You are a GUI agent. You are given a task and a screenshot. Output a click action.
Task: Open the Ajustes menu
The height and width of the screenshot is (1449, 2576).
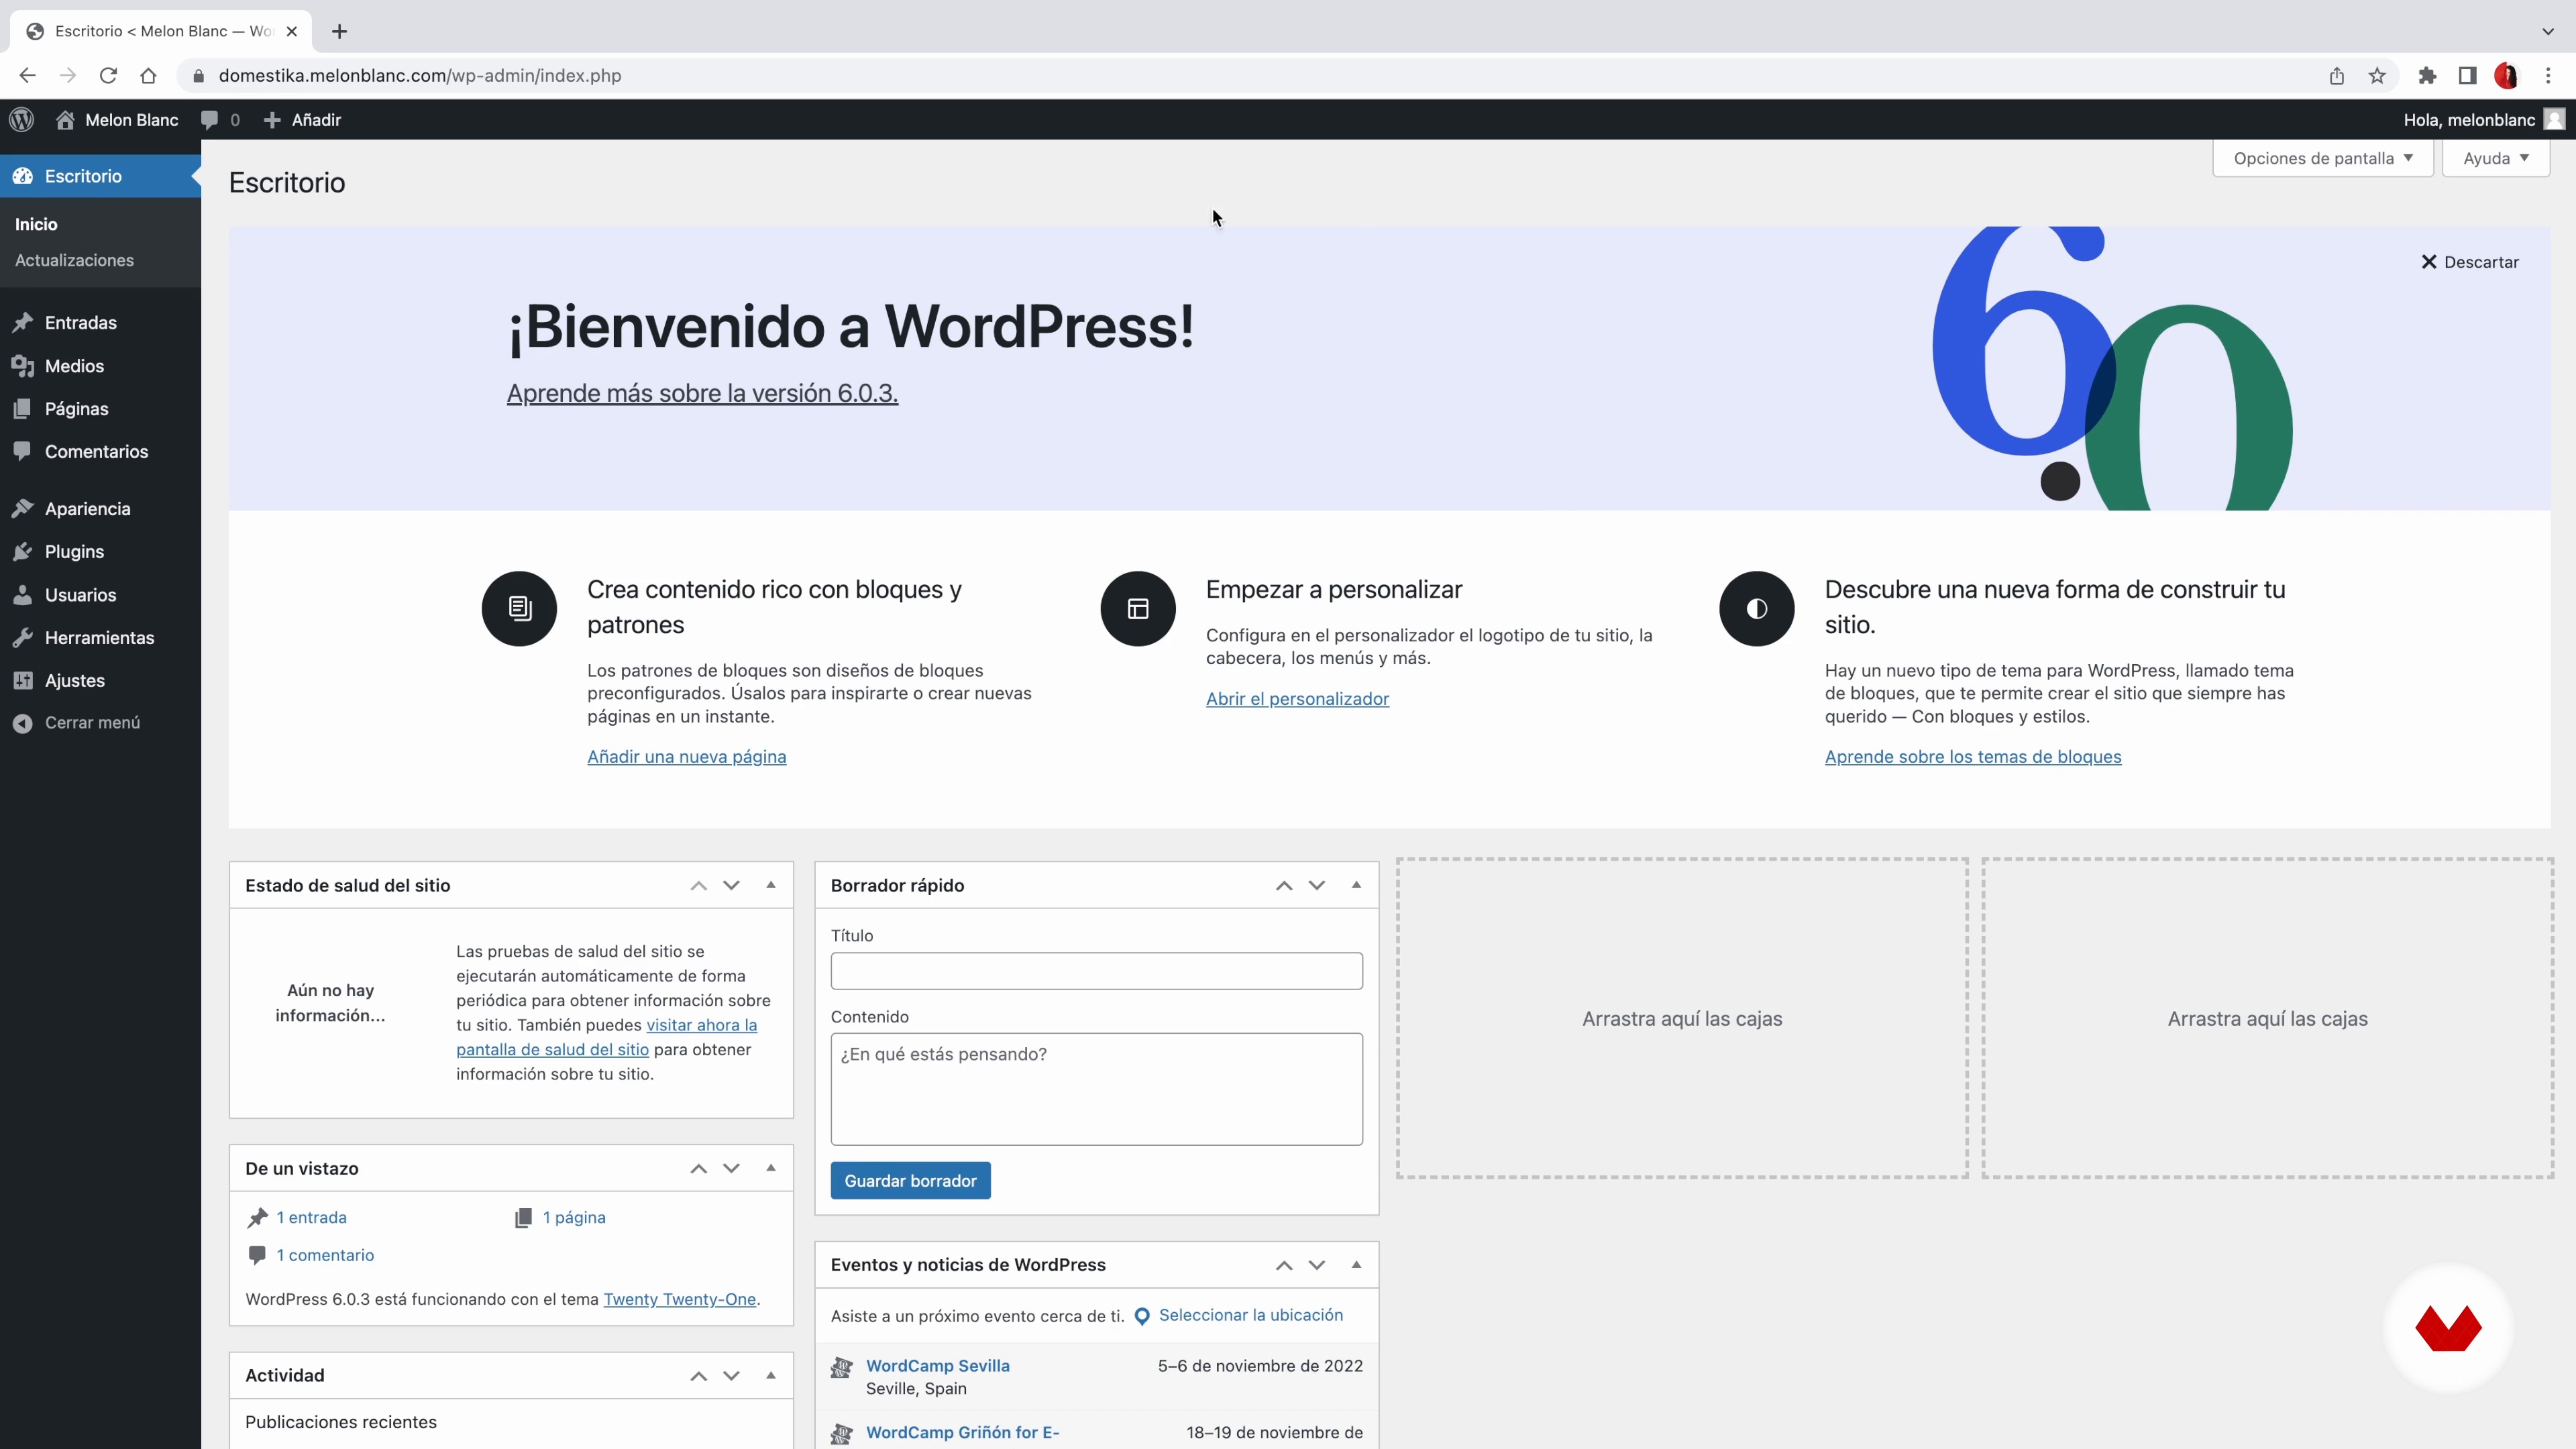click(x=100, y=681)
